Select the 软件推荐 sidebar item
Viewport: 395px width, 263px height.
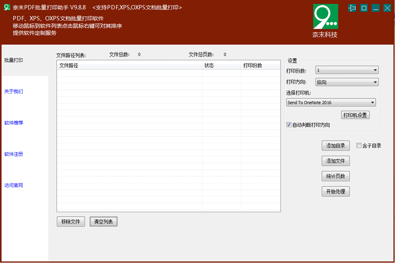pos(14,123)
